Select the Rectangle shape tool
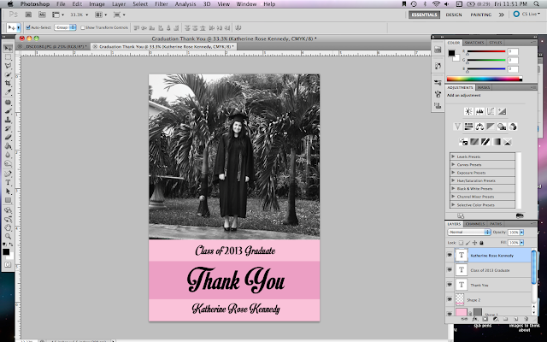 (8, 200)
